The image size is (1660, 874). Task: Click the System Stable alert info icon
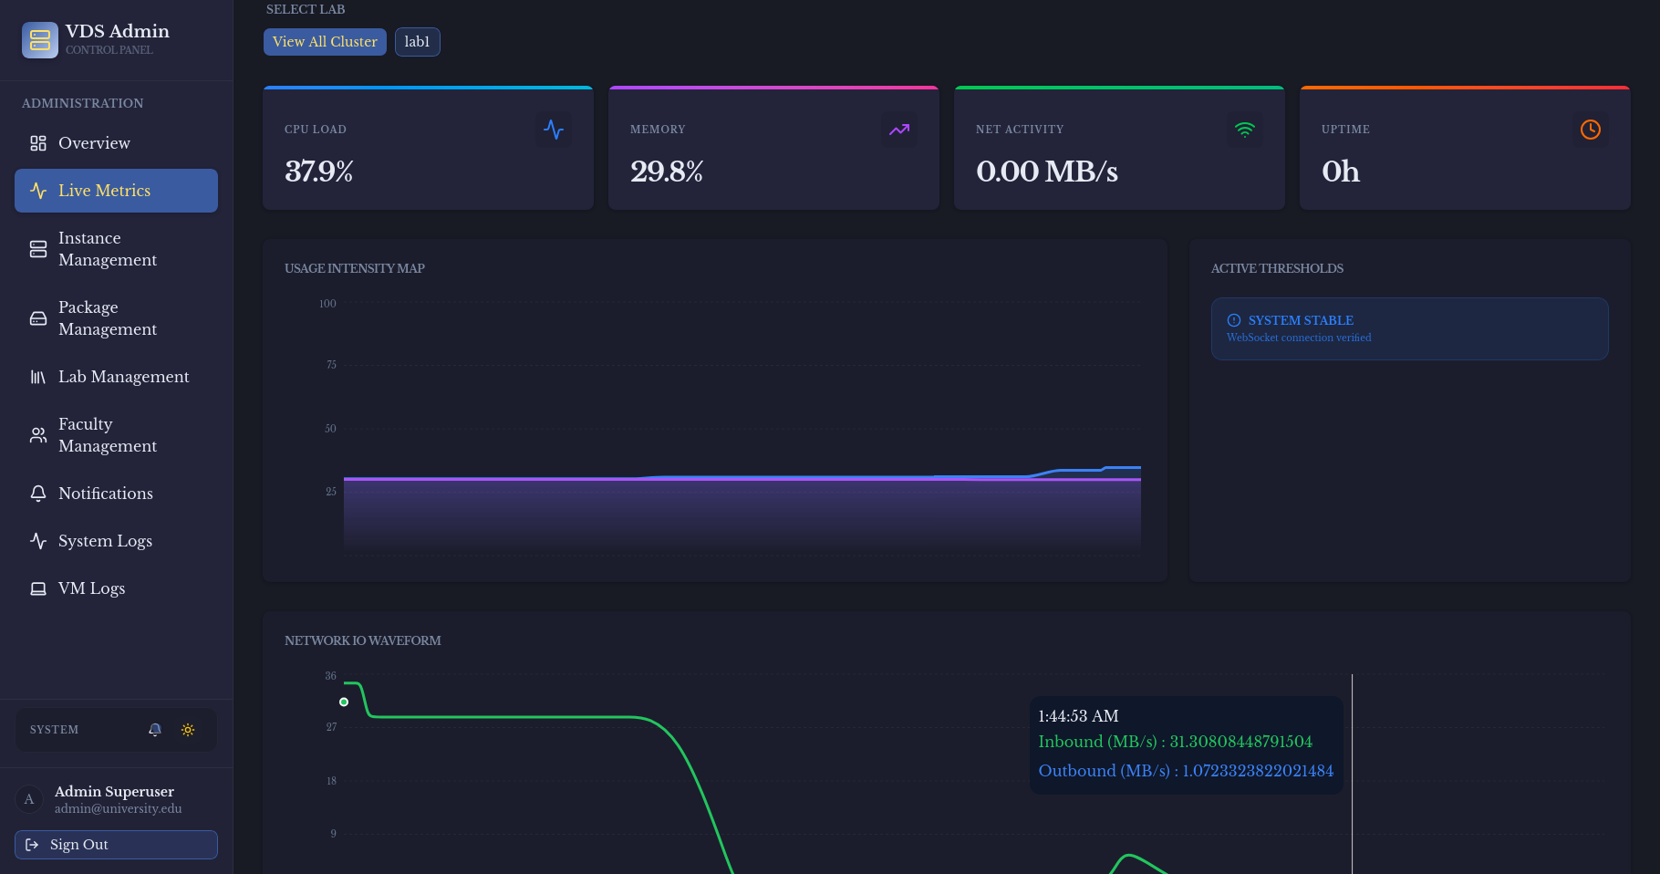click(1234, 320)
